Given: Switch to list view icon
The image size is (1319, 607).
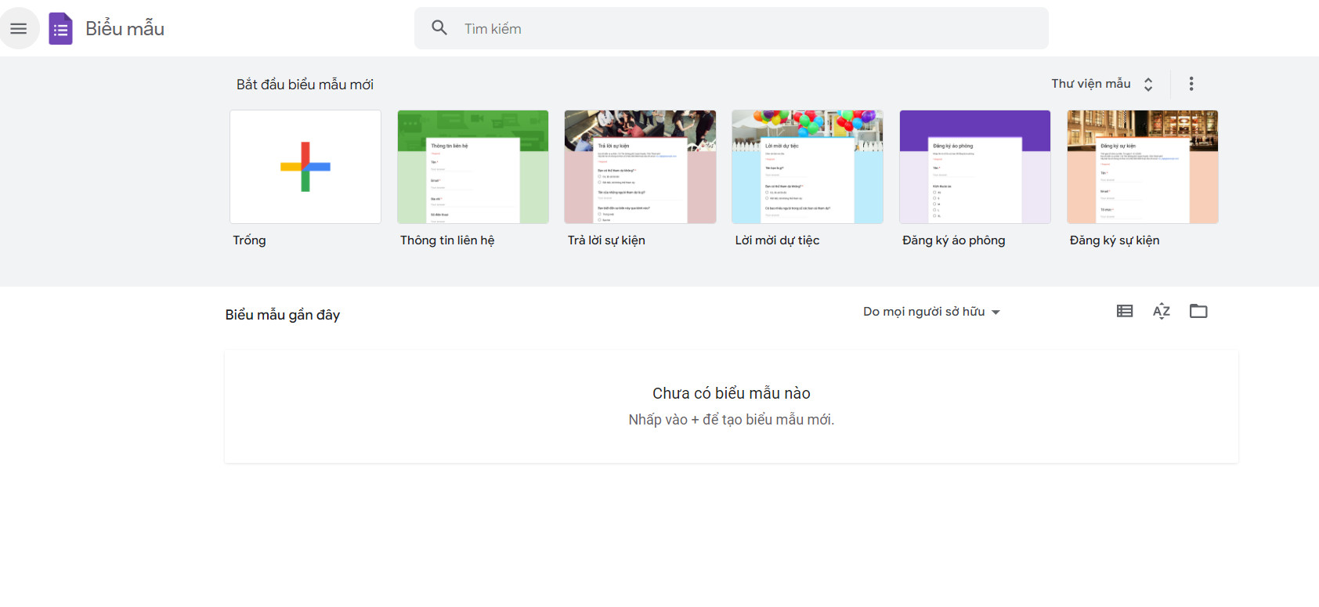Looking at the screenshot, I should click(x=1124, y=311).
